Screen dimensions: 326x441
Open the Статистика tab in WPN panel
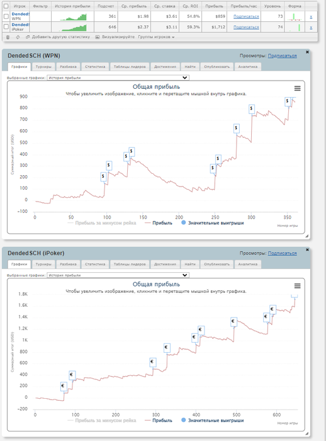tap(95, 67)
